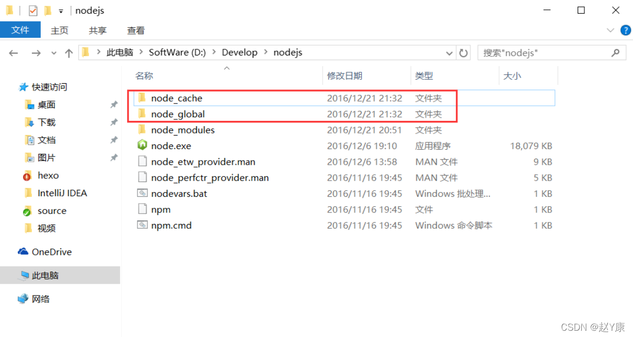Select the npm.cmd file name
This screenshot has width=633, height=337.
point(171,226)
